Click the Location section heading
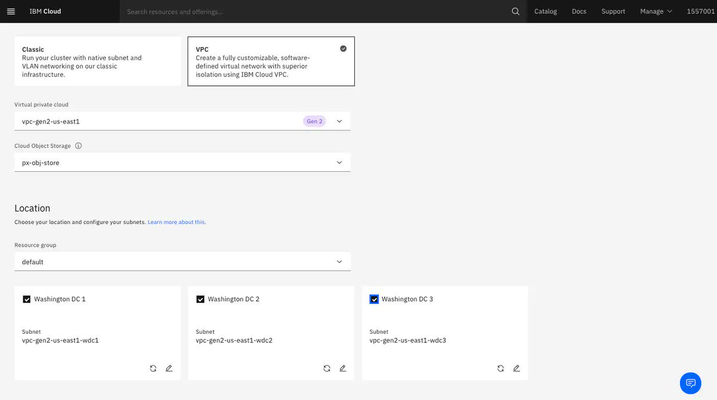Screen dimensions: 717x400 tap(32, 208)
